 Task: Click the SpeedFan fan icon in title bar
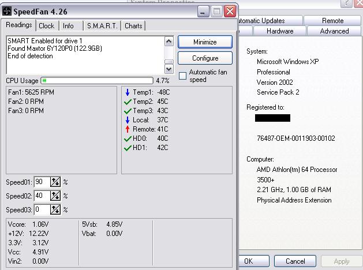coord(7,11)
